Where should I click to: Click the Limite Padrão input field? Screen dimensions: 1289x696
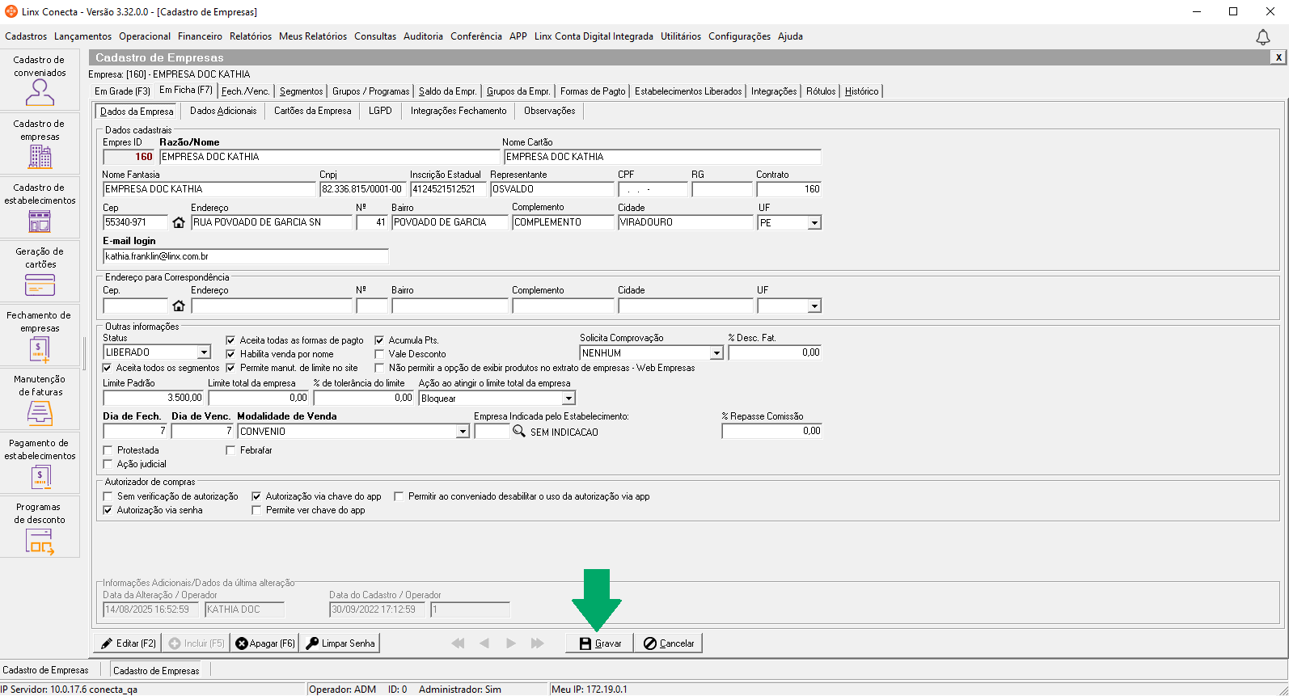[154, 398]
